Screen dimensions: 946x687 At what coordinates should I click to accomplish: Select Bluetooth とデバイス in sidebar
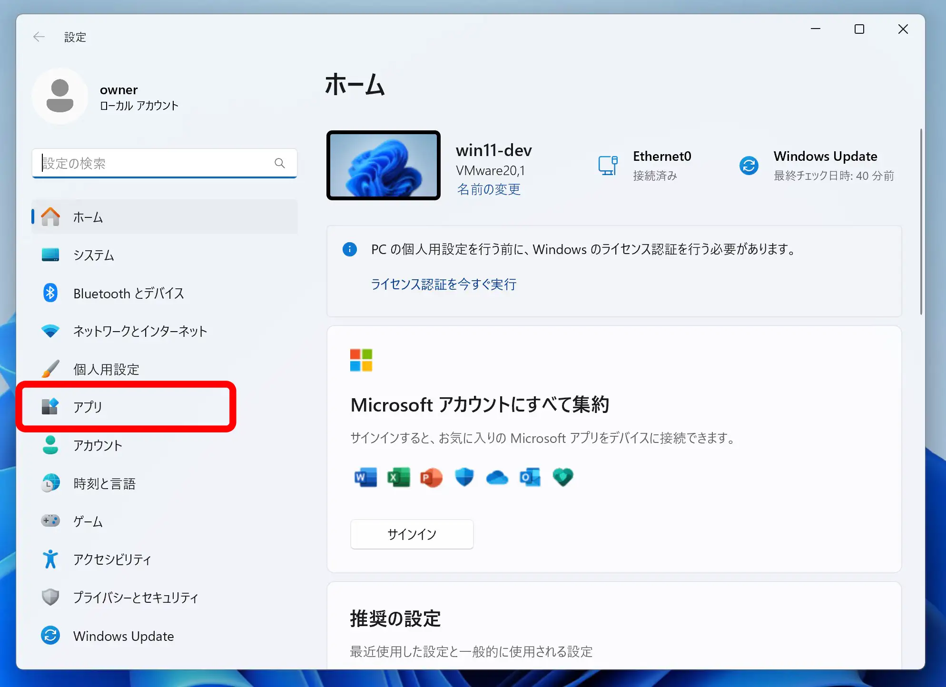(165, 293)
